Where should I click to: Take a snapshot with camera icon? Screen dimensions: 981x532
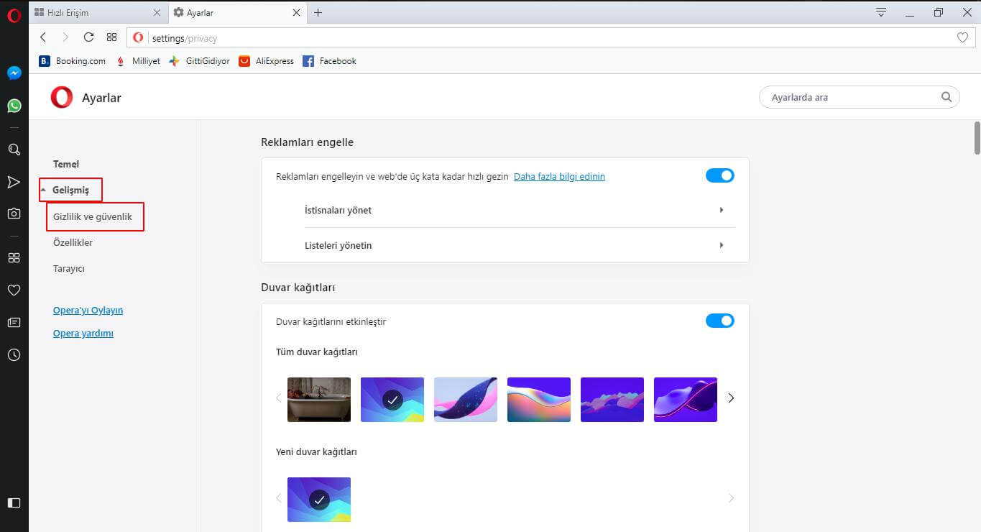tap(14, 214)
